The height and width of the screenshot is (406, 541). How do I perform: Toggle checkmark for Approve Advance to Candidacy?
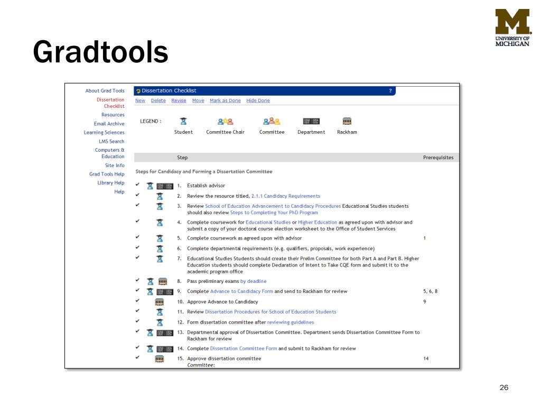click(138, 300)
